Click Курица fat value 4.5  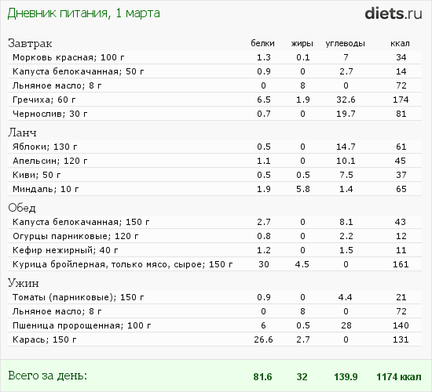[x=302, y=264]
